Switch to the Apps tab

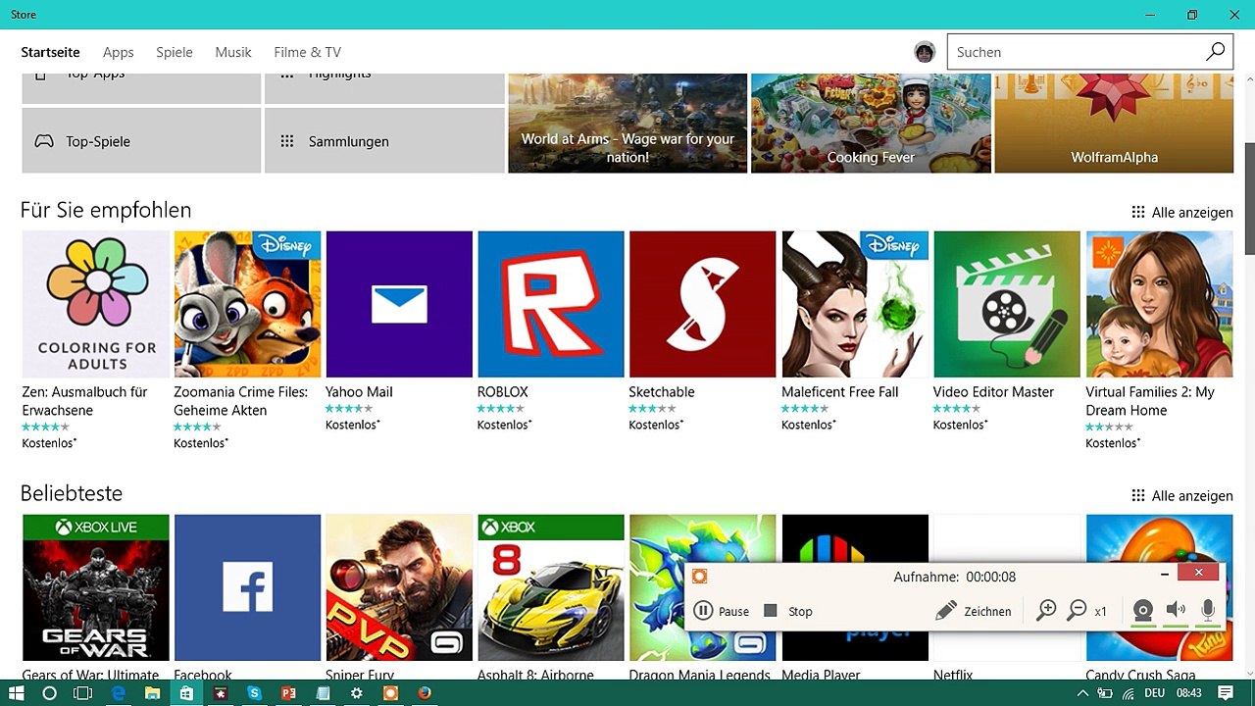click(119, 52)
